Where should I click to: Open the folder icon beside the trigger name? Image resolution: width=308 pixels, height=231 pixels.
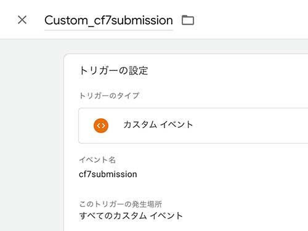188,20
